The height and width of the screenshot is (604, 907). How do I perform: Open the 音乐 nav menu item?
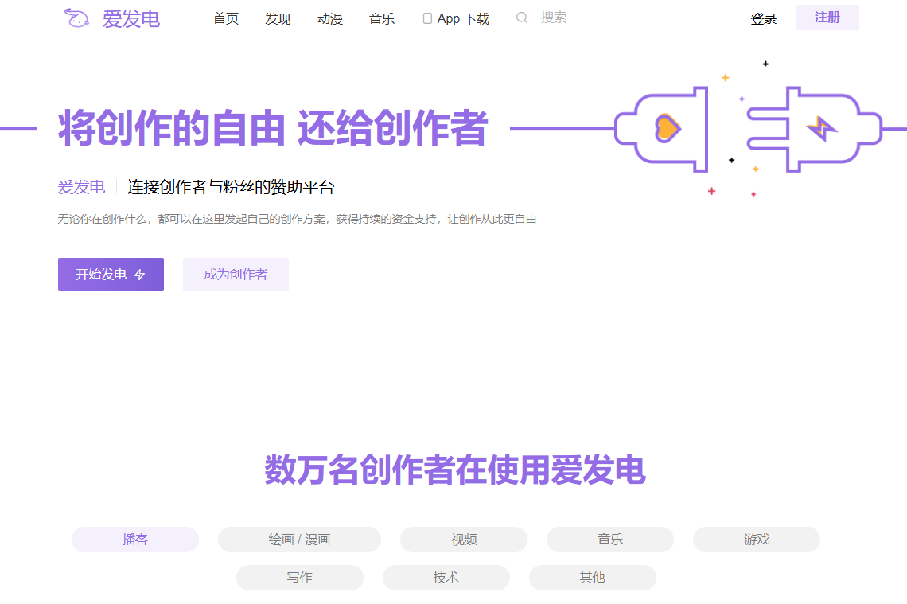382,18
